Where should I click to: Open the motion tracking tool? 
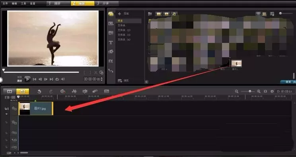click(x=95, y=91)
